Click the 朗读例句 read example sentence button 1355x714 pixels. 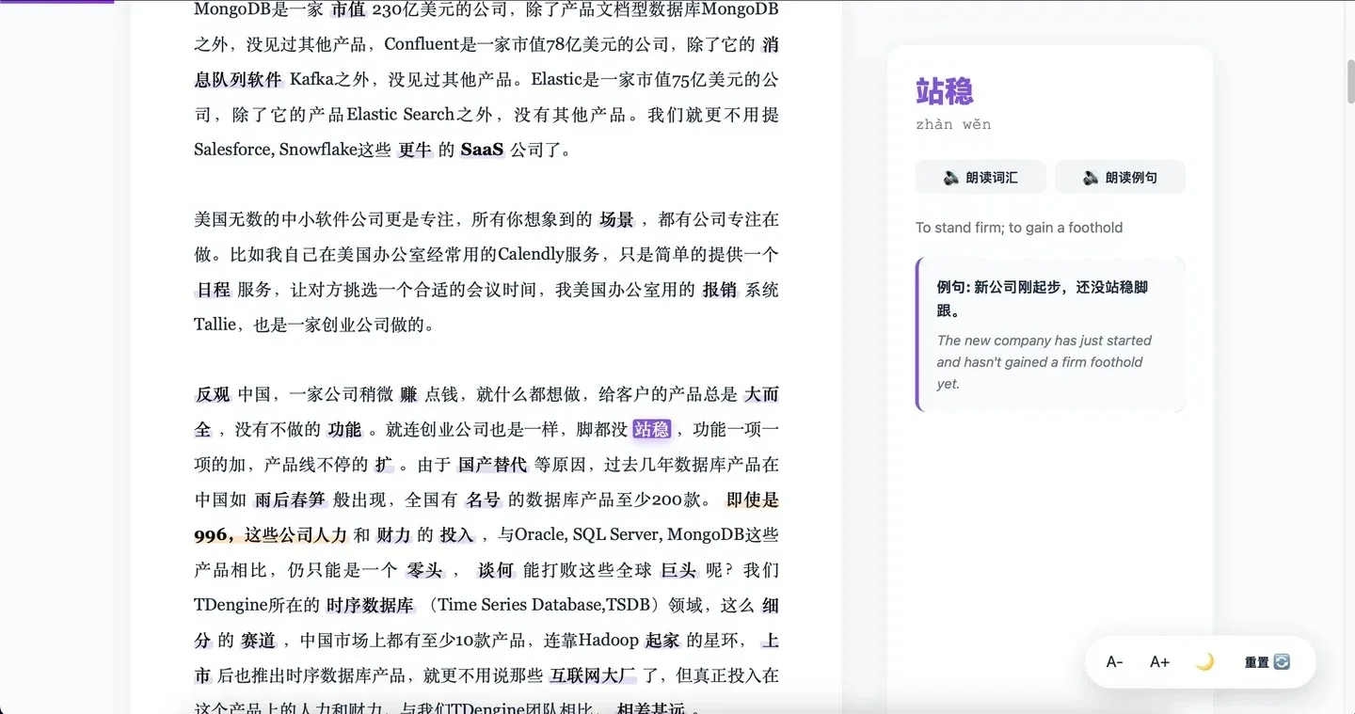tap(1120, 177)
